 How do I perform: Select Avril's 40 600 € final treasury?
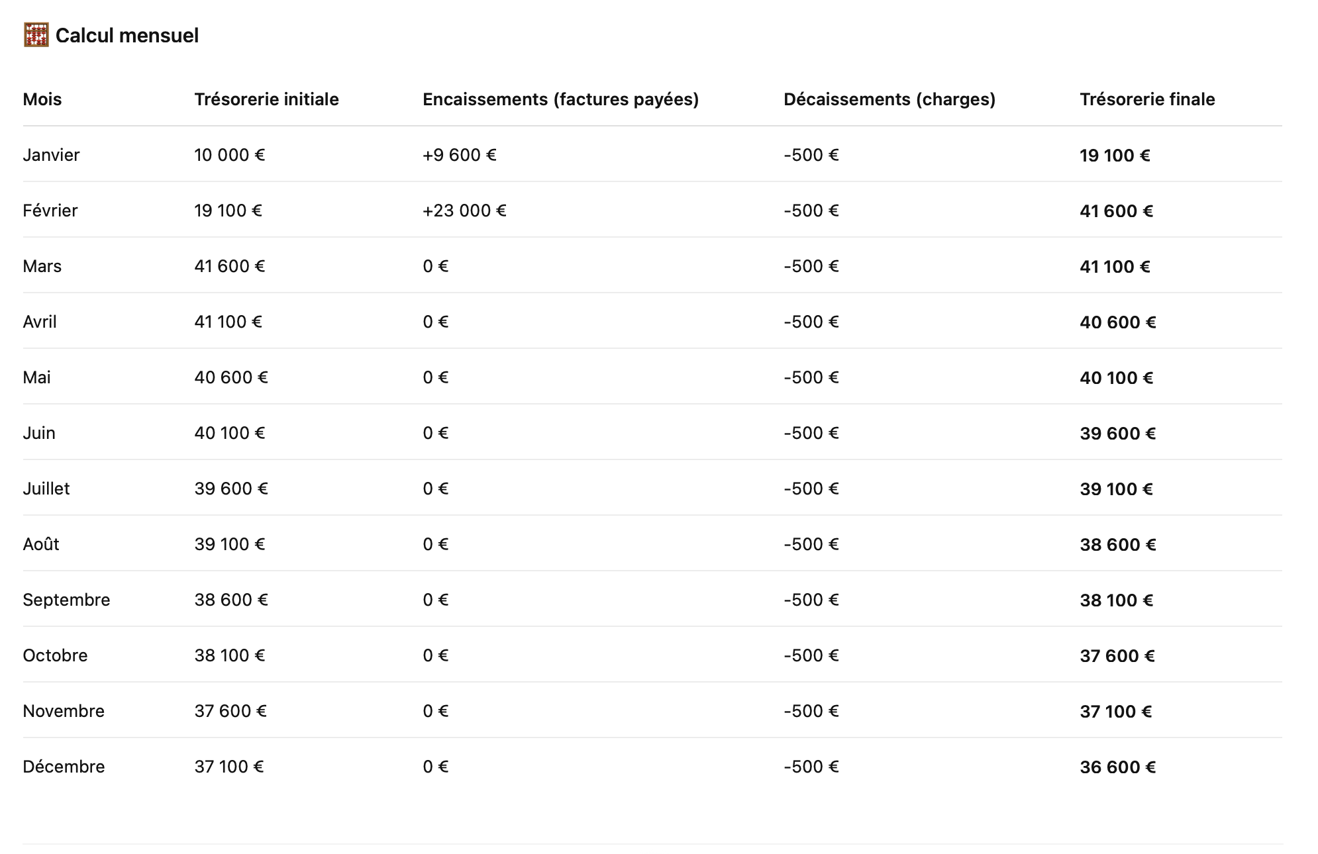click(x=1117, y=322)
